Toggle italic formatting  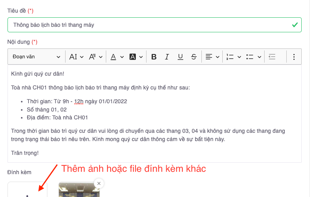click(167, 57)
